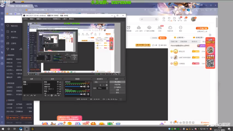This screenshot has height=131, width=233.
Task: Open the three-dots more icon in shortcut row
Action: point(181,28)
